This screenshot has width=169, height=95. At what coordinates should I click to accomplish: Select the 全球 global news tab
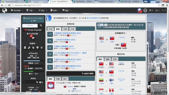pyautogui.click(x=50, y=29)
